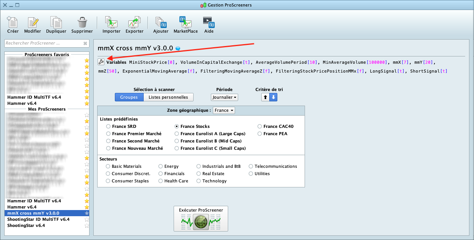Unstar favorite Hammer v6.4 in favoris list
Screen dimensions: 474x240
(x=87, y=103)
